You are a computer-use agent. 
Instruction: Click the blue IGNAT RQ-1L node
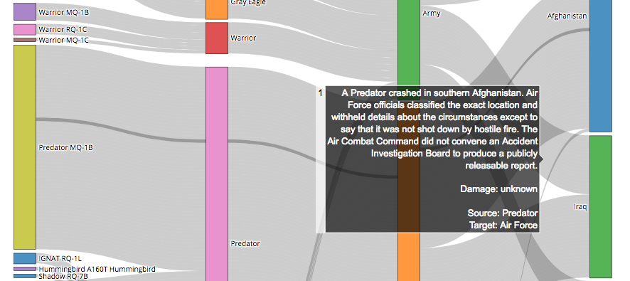coord(25,258)
